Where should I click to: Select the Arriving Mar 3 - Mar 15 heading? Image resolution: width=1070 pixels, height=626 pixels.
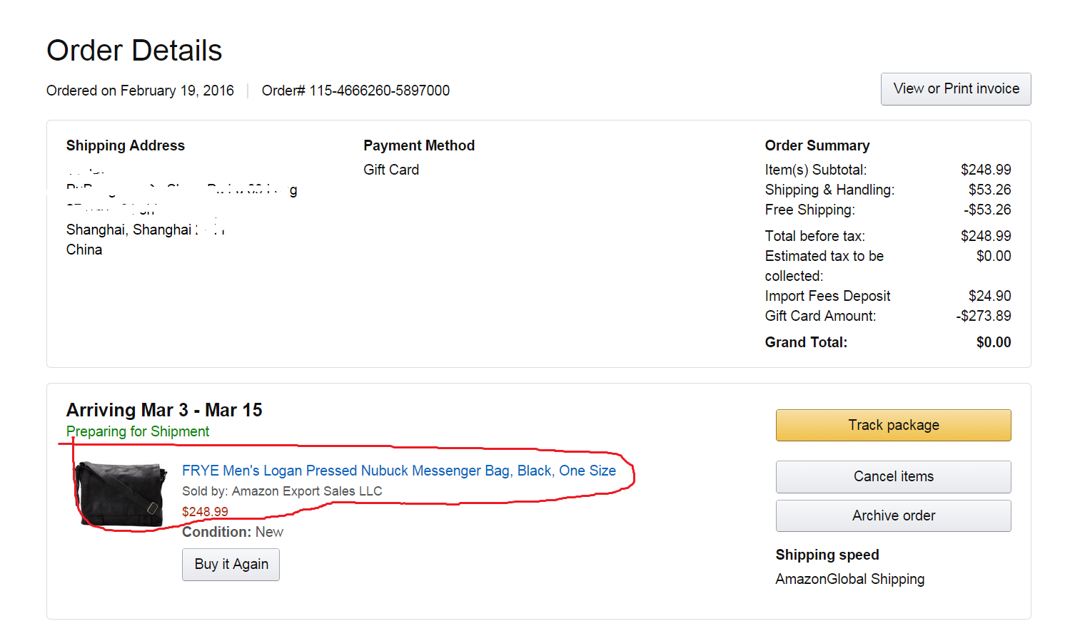164,410
